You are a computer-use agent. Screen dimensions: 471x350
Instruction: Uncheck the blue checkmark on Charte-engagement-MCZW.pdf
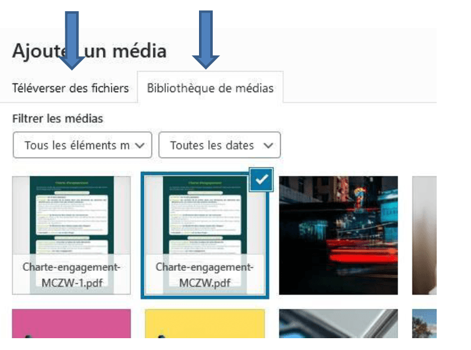tap(263, 180)
